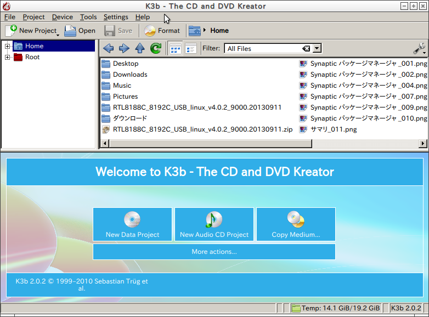Expand the Home tree node
This screenshot has height=317, width=429.
click(7, 46)
